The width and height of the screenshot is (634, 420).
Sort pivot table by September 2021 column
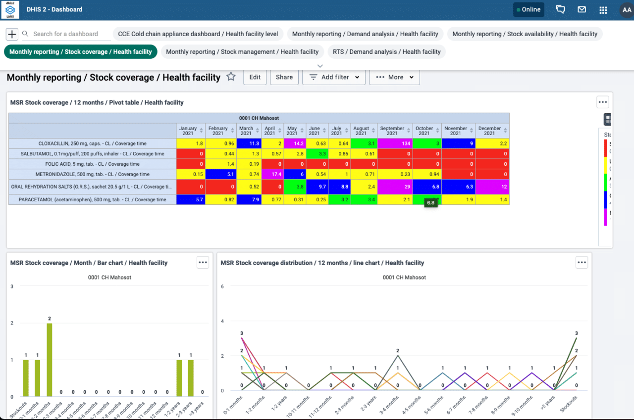[408, 131]
